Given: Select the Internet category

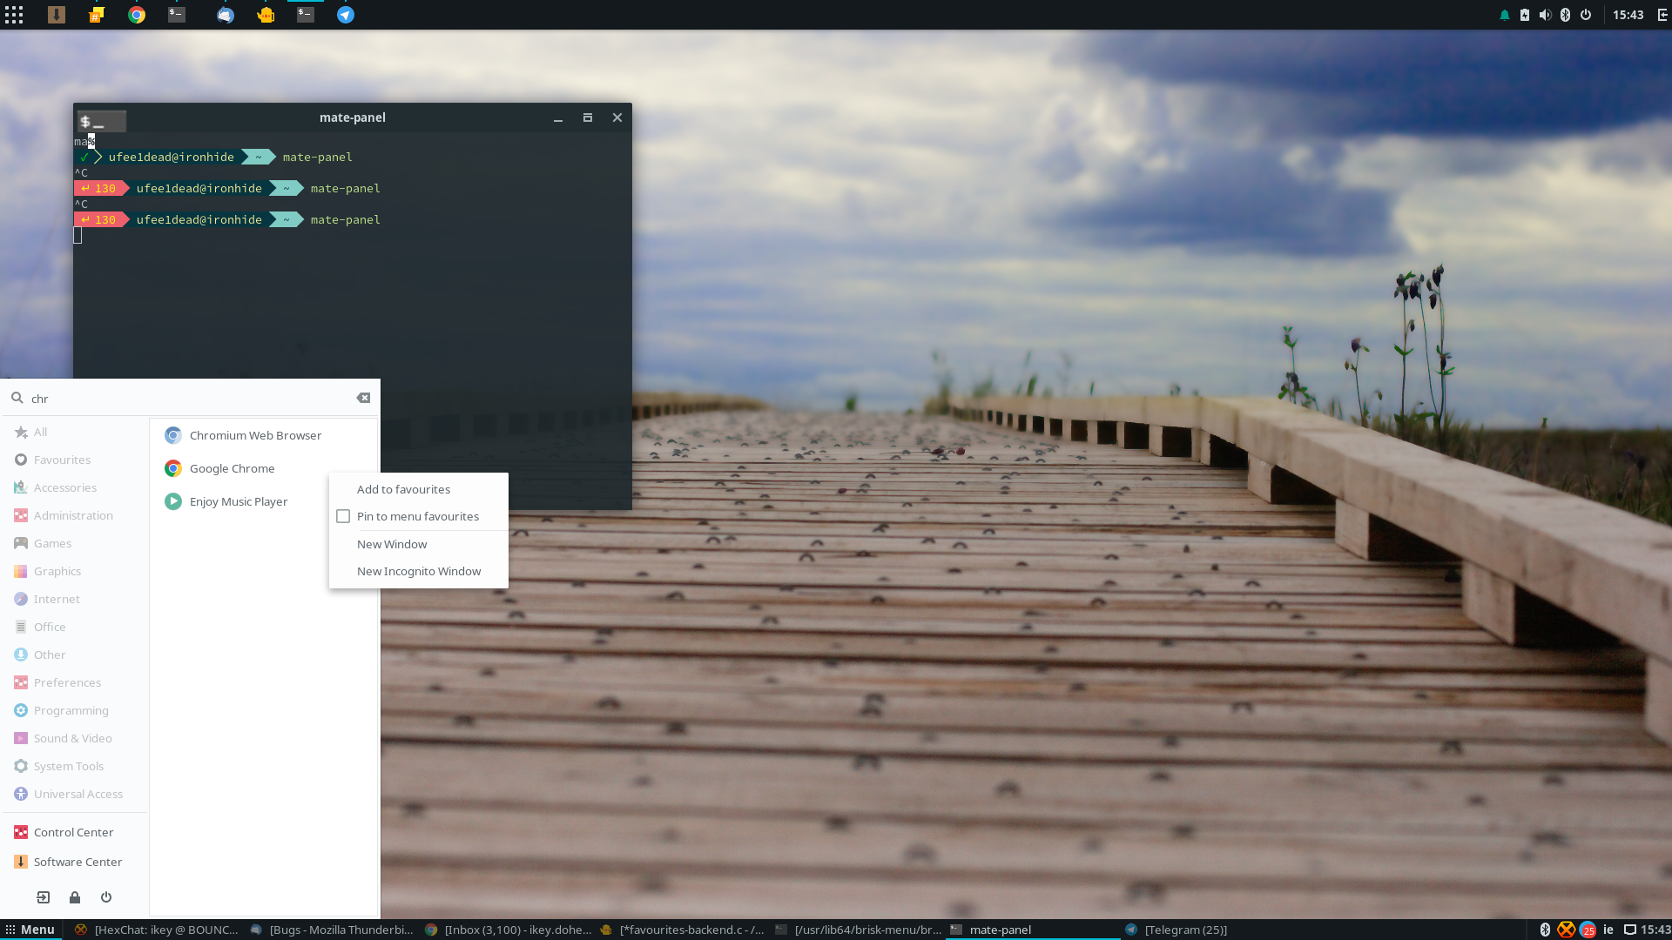Looking at the screenshot, I should [77, 599].
